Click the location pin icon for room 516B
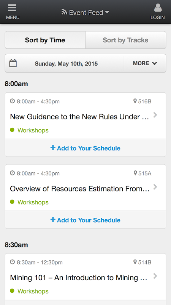The width and height of the screenshot is (171, 305). tap(135, 101)
